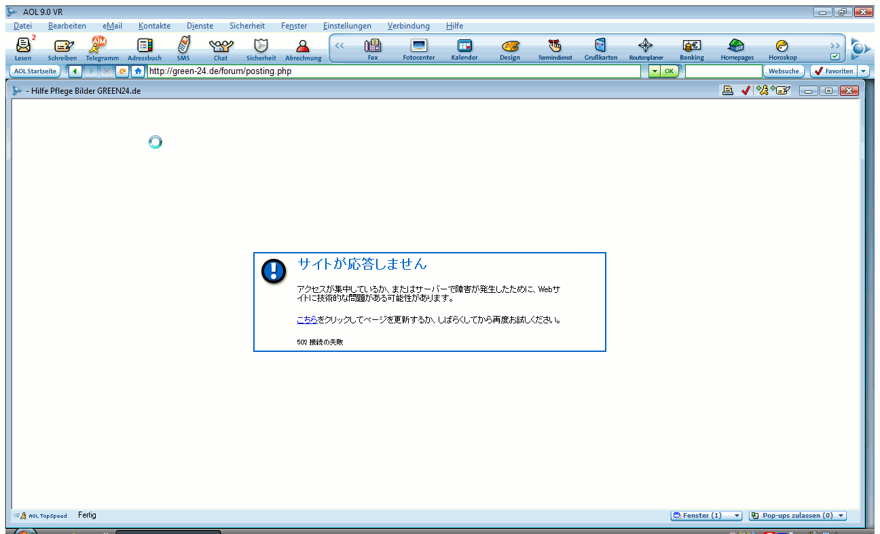The height and width of the screenshot is (534, 880).
Task: Toggle the green checkbox under toolbar scroll arrows
Action: [x=835, y=57]
